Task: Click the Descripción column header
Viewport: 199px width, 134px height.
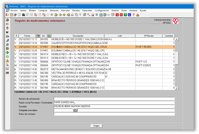Action: click(x=78, y=36)
